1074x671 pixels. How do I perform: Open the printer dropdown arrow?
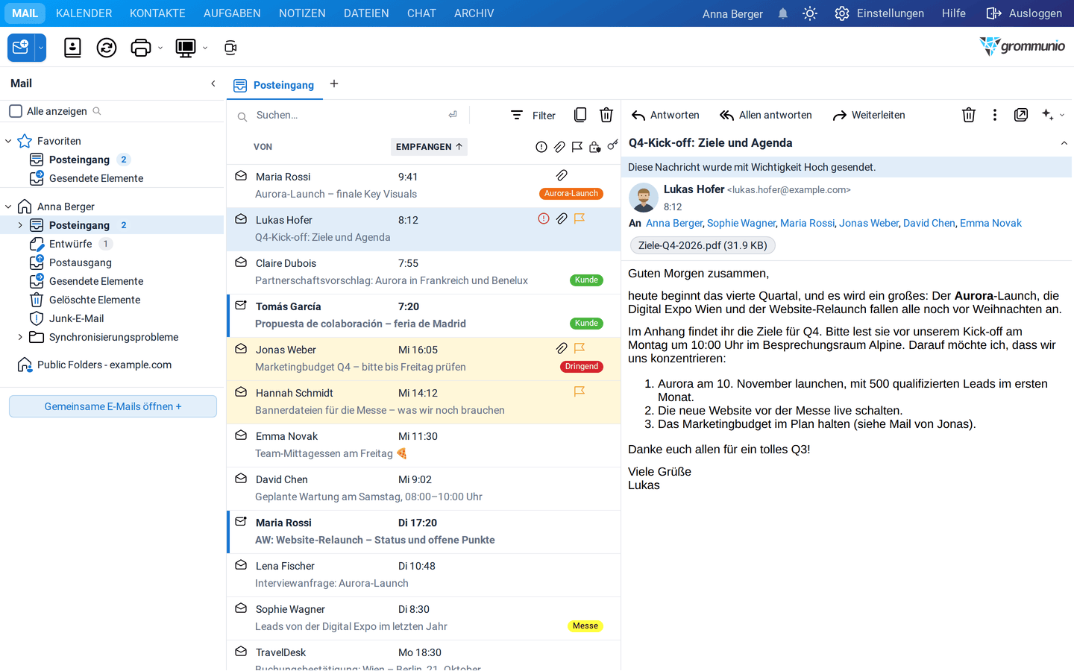(x=160, y=48)
